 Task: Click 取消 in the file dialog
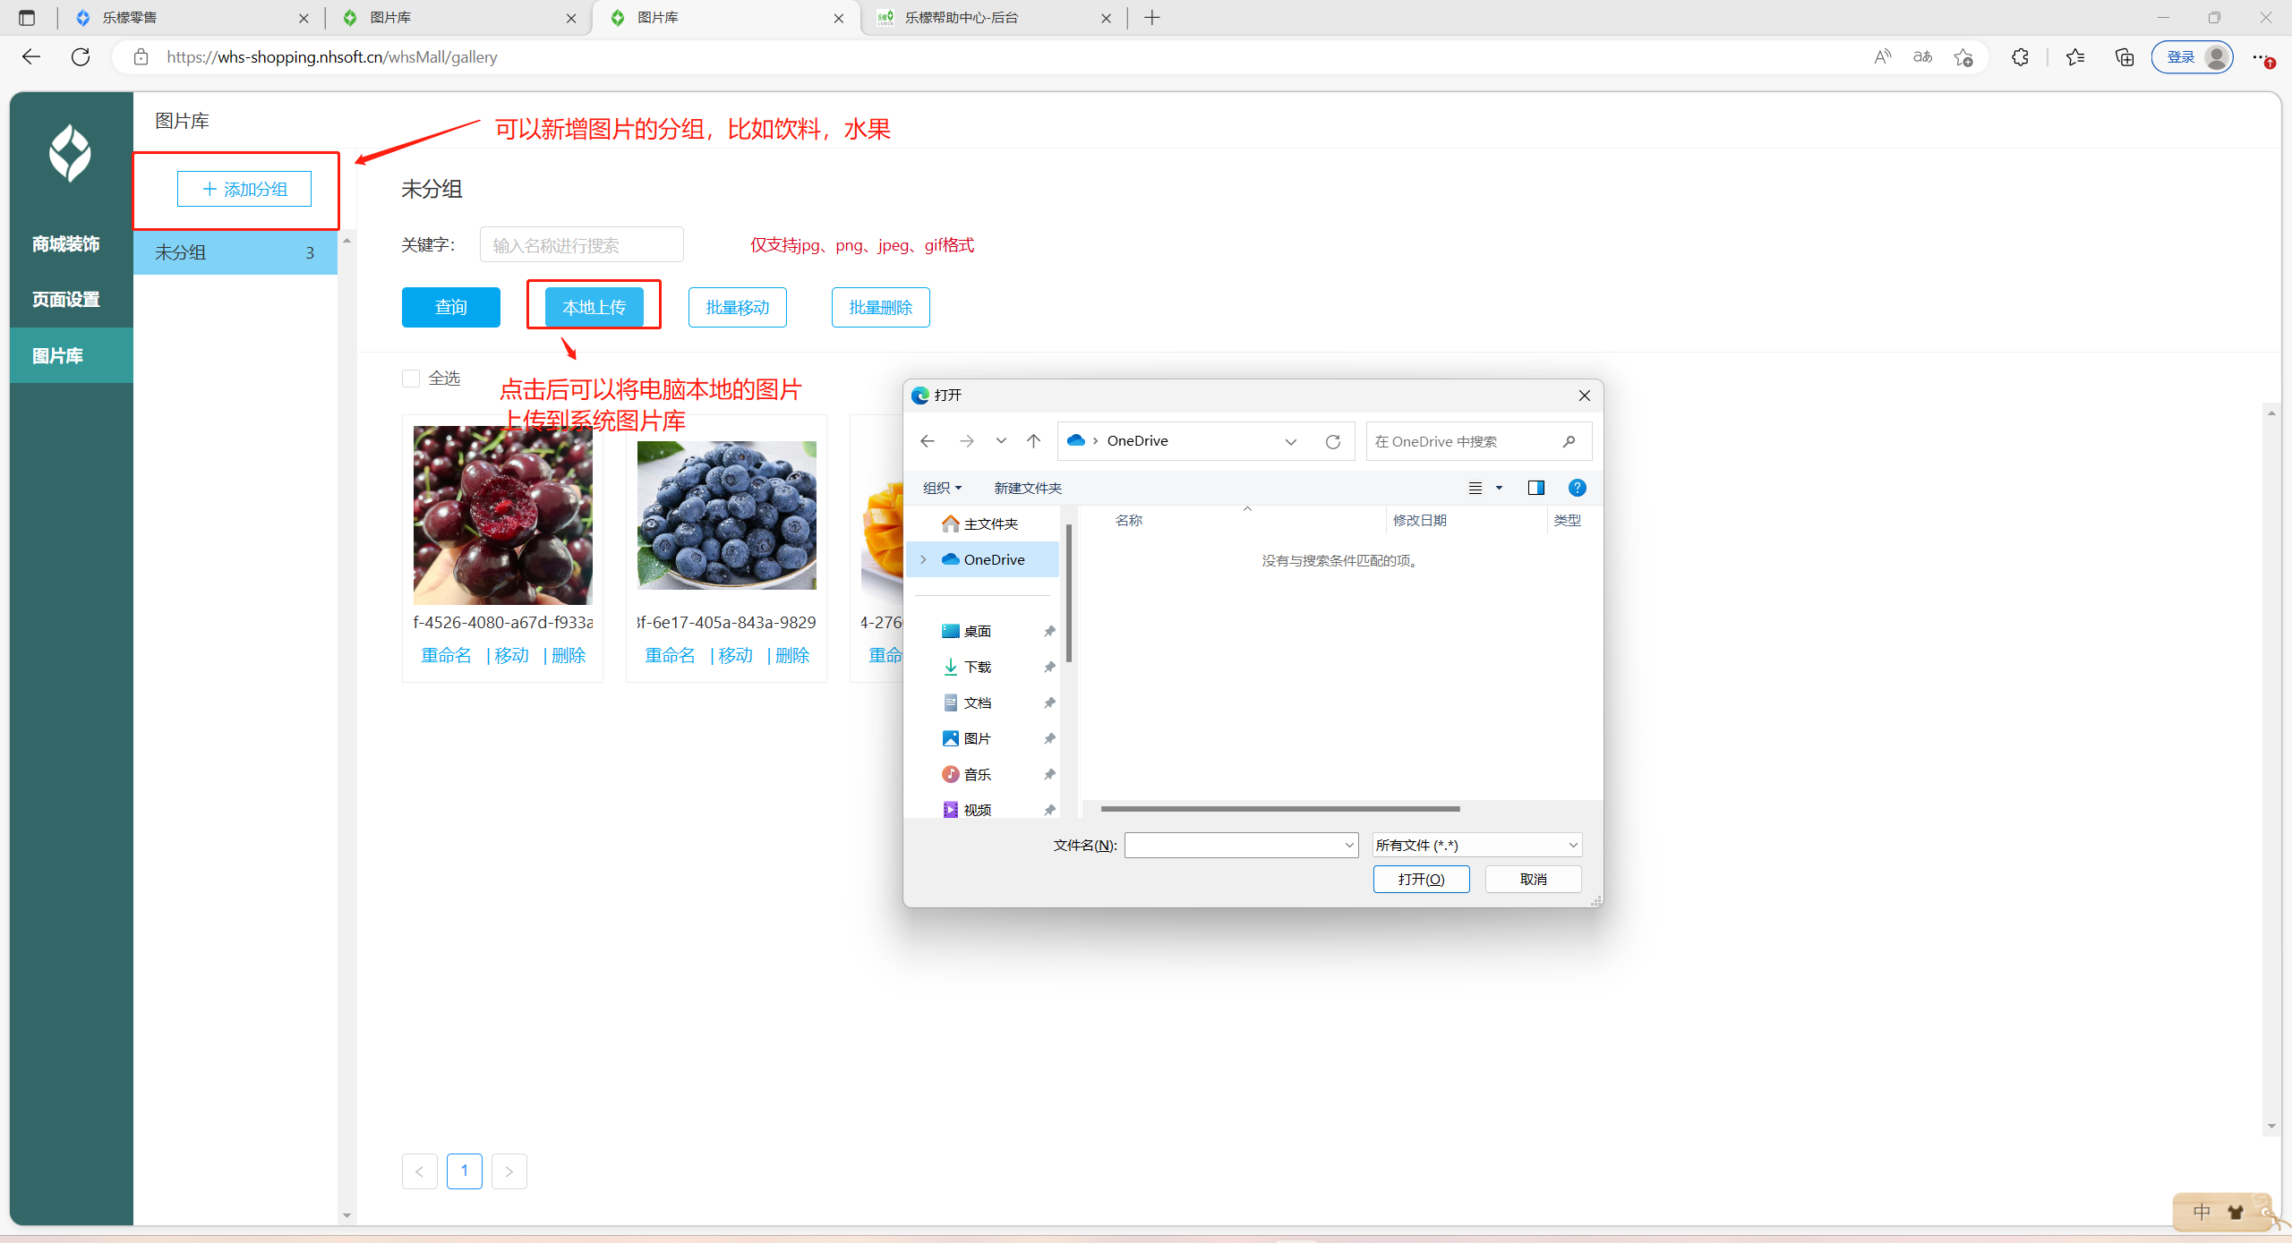(x=1534, y=879)
